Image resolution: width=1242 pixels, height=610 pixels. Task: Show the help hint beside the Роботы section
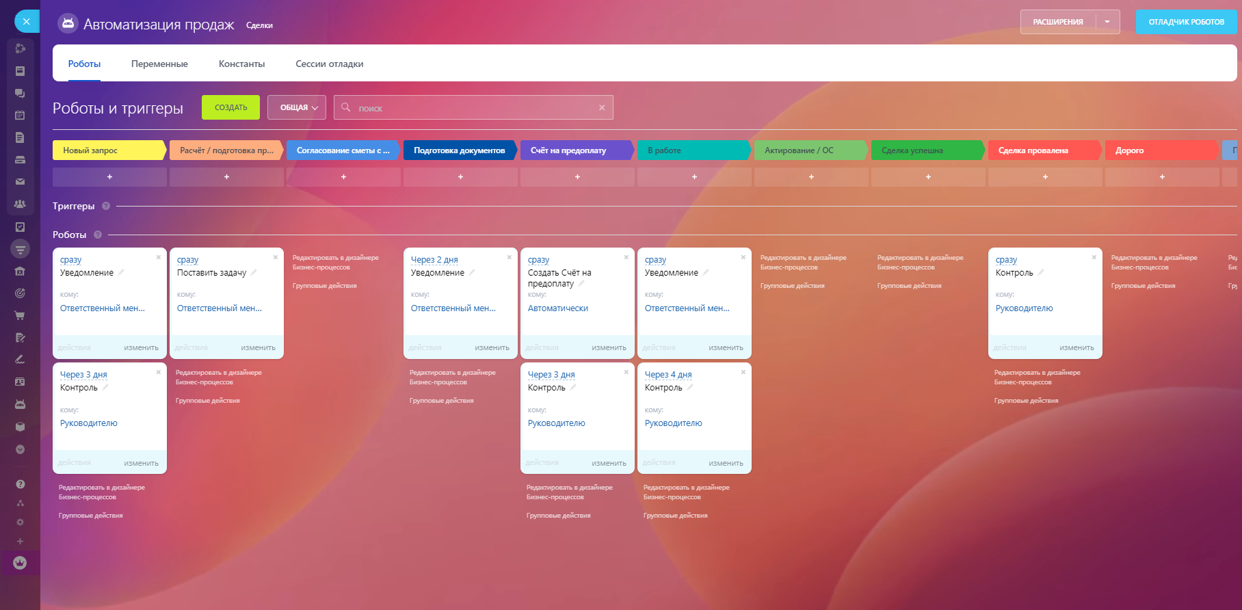click(98, 235)
